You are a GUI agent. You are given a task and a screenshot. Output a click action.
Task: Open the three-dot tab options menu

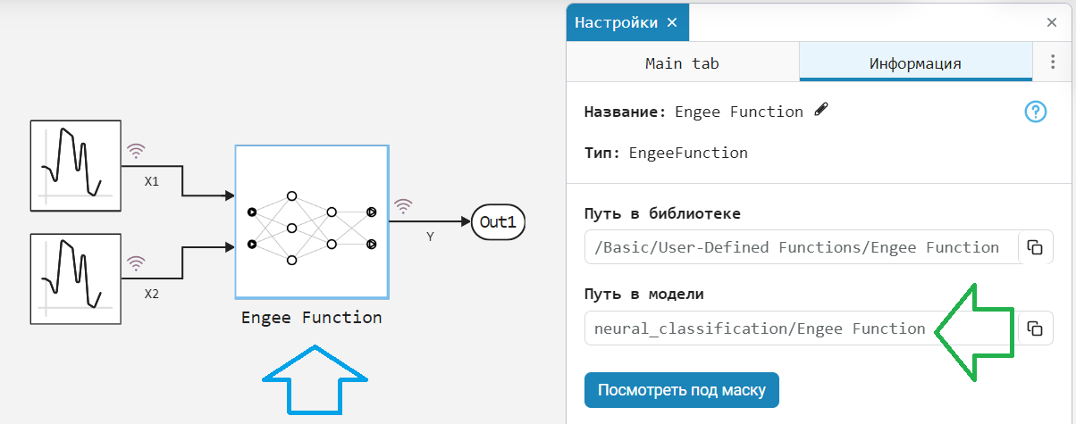[x=1052, y=63]
